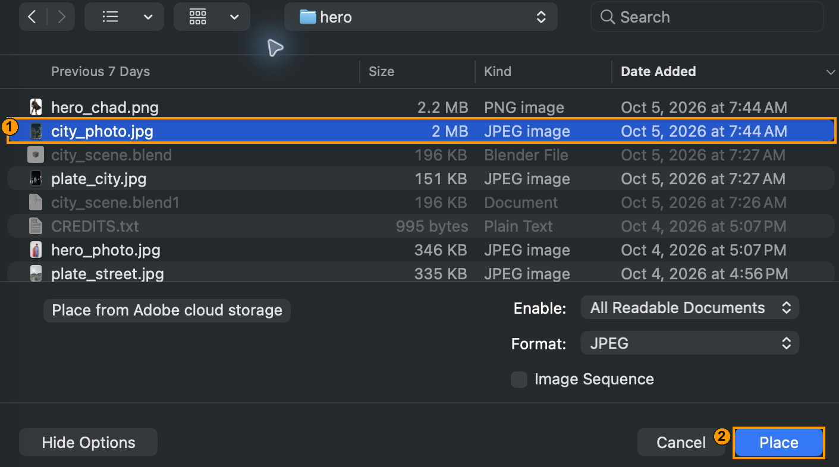Click the CREDITS.txt text file icon
Viewport: 839px width, 467px height.
[36, 226]
